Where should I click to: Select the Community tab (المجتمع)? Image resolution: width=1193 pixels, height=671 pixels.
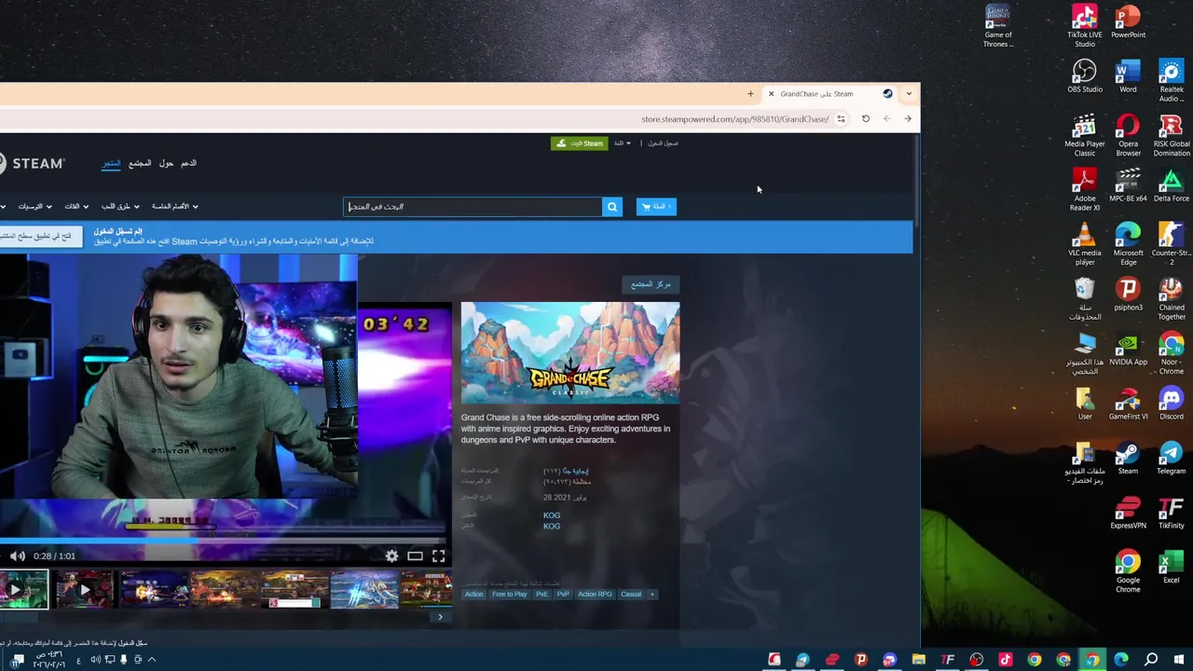(140, 163)
